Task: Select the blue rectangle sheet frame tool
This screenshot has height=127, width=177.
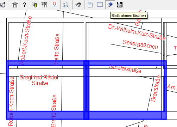Action: coord(100,5)
